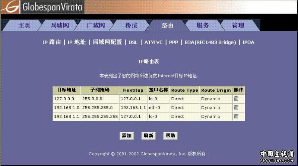Open the ATM VC submenu link
Viewport: 298px width, 166px height.
click(153, 42)
